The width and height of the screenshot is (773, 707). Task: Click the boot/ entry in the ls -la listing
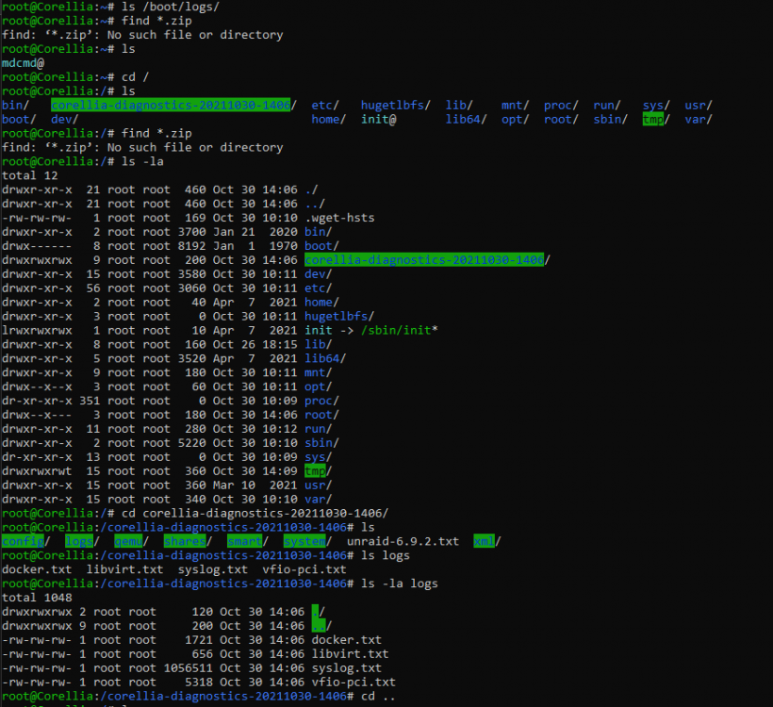321,246
